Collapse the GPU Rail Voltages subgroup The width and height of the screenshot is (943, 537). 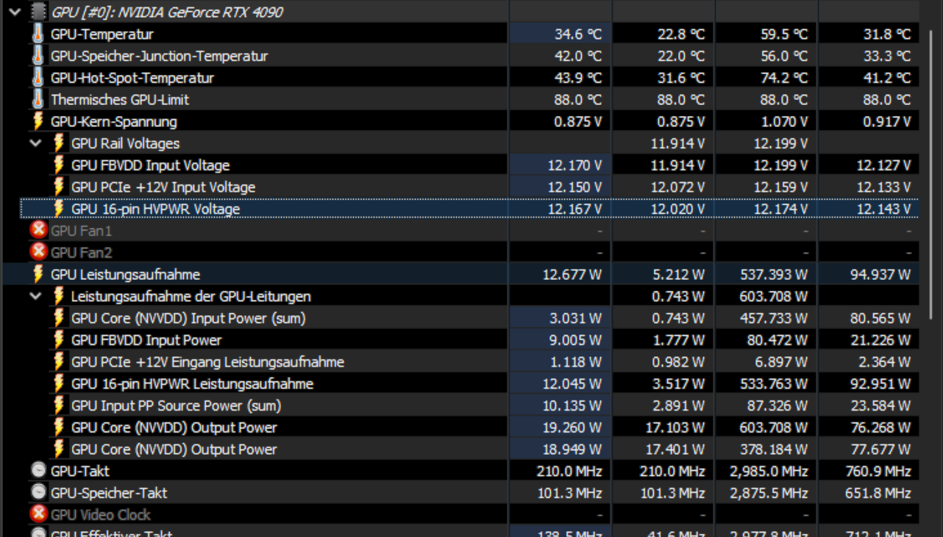coord(35,143)
